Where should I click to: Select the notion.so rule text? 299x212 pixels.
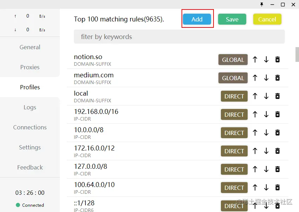(x=88, y=57)
